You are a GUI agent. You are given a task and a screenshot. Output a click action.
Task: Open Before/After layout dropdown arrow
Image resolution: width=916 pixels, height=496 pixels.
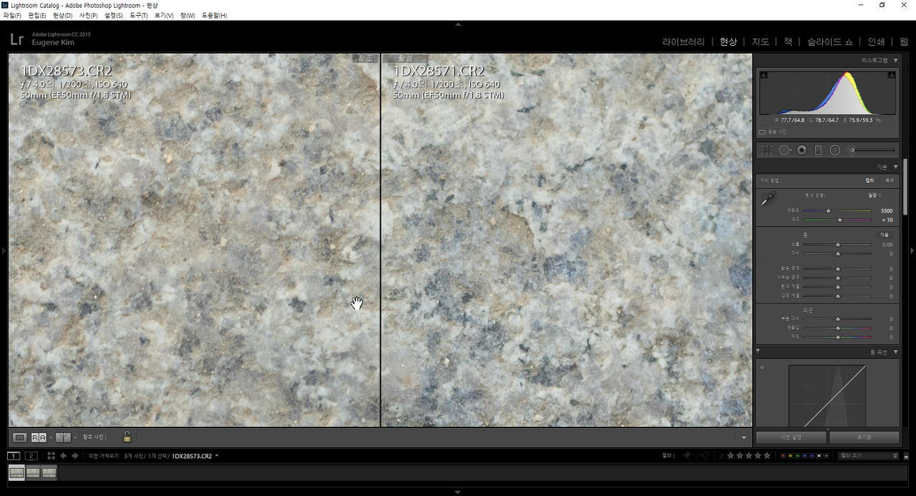[75, 437]
